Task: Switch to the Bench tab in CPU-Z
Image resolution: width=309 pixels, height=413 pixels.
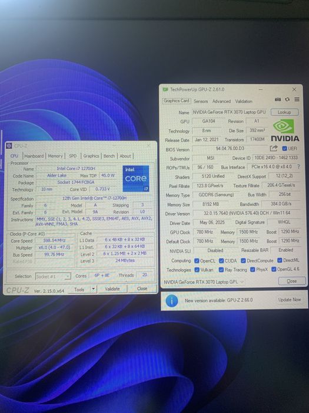Action: (109, 156)
